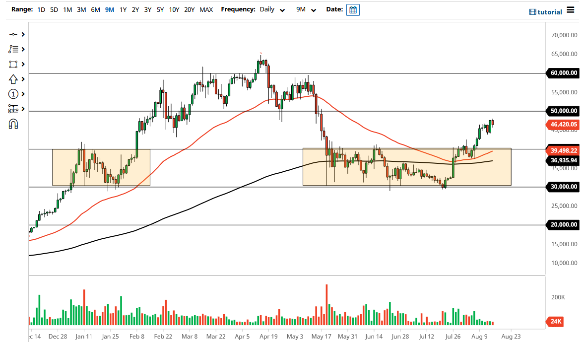Open the 9M interval dropdown

(305, 9)
